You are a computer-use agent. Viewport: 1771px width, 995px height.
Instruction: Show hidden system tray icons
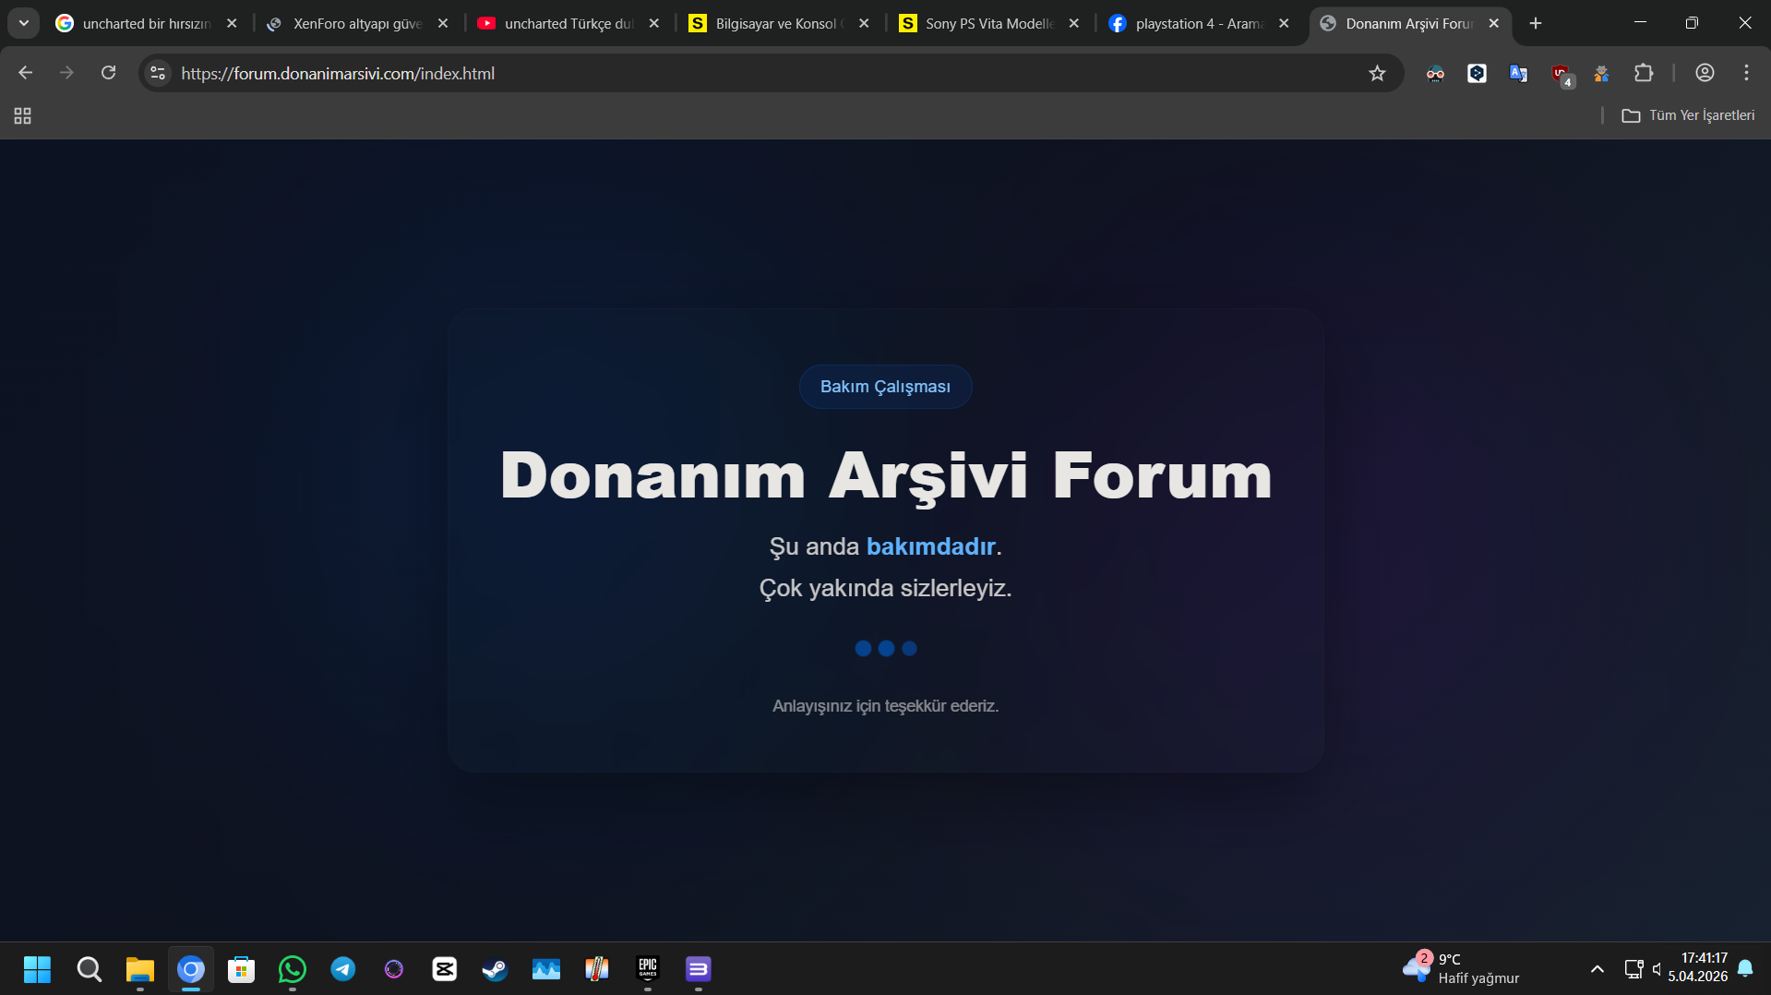pos(1597,969)
